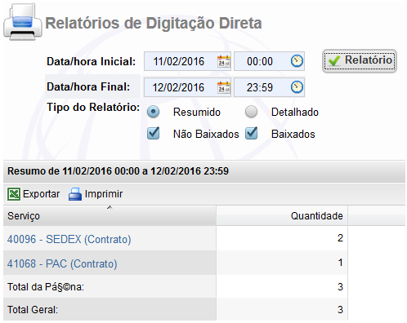Click the green checkmark on Relatório button
This screenshot has height=323, width=407.
pos(334,61)
